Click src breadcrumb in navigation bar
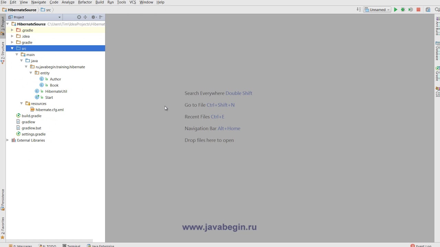This screenshot has height=247, width=440. click(46, 10)
